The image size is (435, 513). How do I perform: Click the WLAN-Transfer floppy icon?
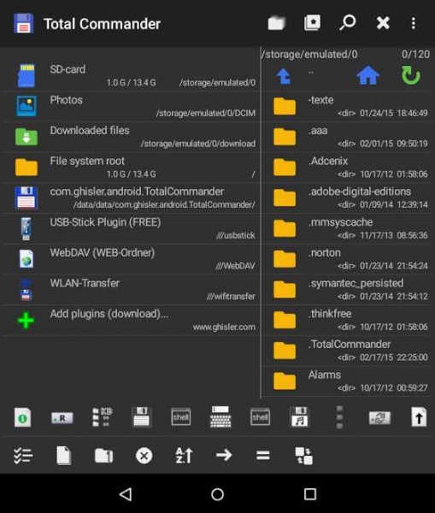tap(26, 290)
